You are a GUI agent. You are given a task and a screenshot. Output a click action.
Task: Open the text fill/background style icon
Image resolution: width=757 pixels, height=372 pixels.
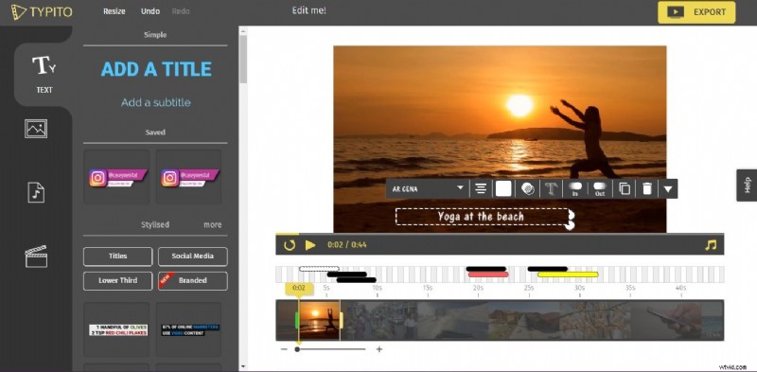pyautogui.click(x=527, y=188)
